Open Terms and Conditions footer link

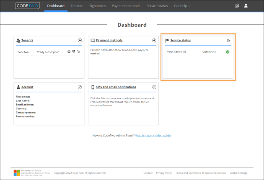point(201,173)
